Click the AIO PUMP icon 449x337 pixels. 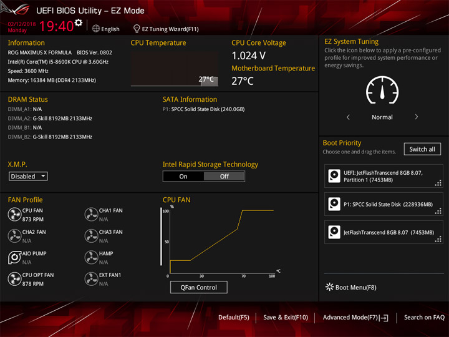pyautogui.click(x=14, y=258)
